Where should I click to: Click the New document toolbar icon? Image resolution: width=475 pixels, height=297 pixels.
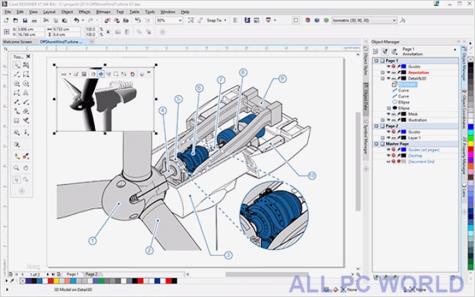tap(6, 20)
